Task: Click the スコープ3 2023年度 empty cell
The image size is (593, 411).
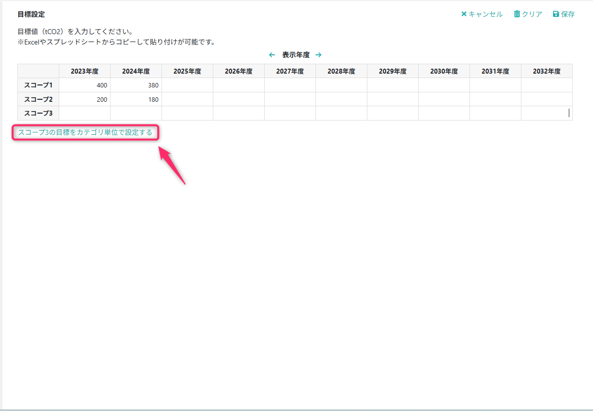Action: click(x=84, y=113)
